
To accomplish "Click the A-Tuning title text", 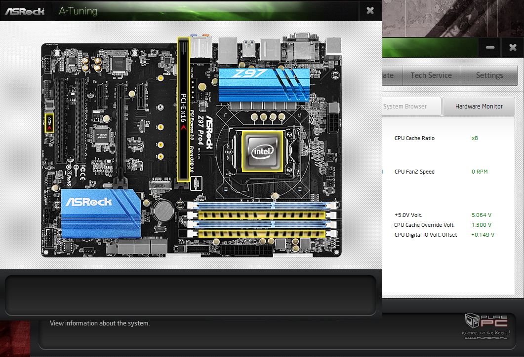I will (78, 11).
